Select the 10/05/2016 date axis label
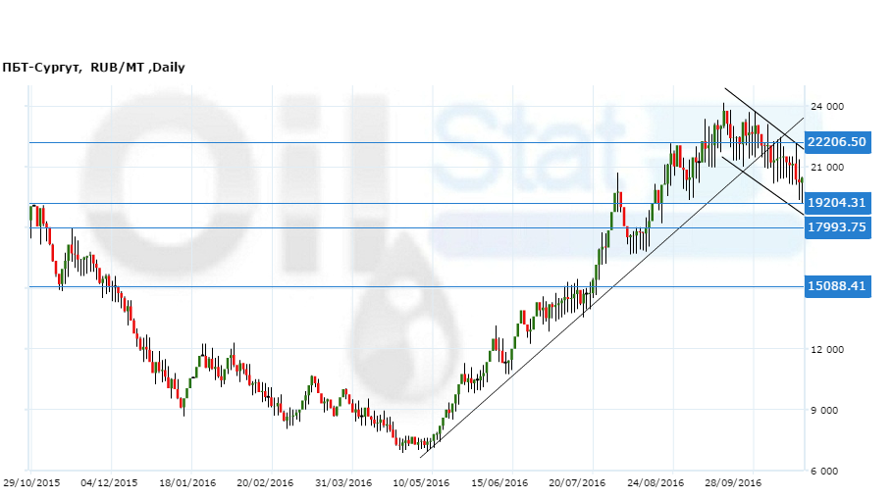892x499 pixels. pyautogui.click(x=421, y=482)
